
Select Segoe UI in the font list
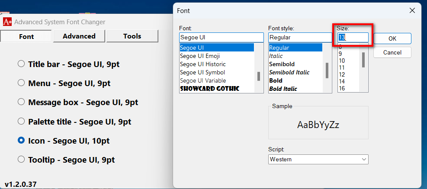tap(217, 48)
